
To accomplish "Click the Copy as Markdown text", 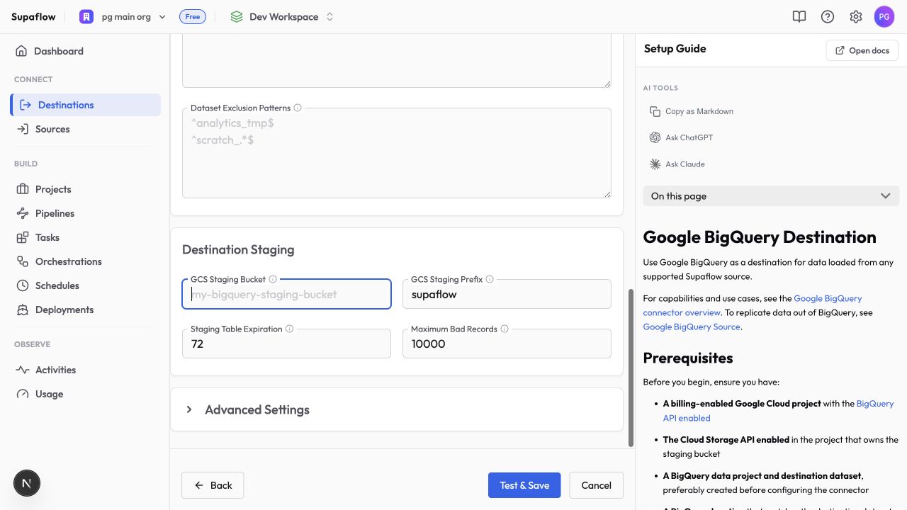I will [x=699, y=111].
